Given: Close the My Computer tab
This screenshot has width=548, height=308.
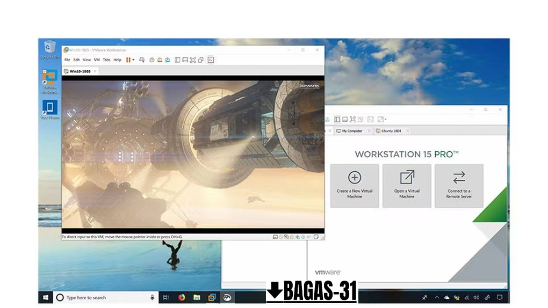Looking at the screenshot, I should [369, 131].
